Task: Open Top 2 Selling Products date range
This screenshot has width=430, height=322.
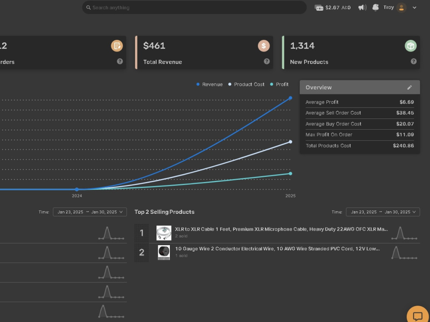Action: 383,212
